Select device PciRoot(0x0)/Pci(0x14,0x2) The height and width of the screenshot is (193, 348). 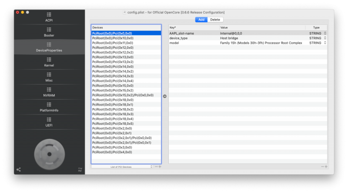click(x=126, y=71)
